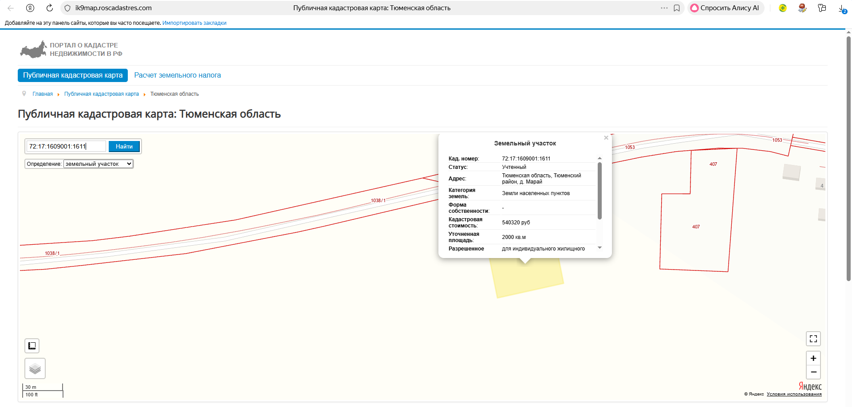
Task: Follow the Импортировать закладки link
Action: click(x=194, y=23)
